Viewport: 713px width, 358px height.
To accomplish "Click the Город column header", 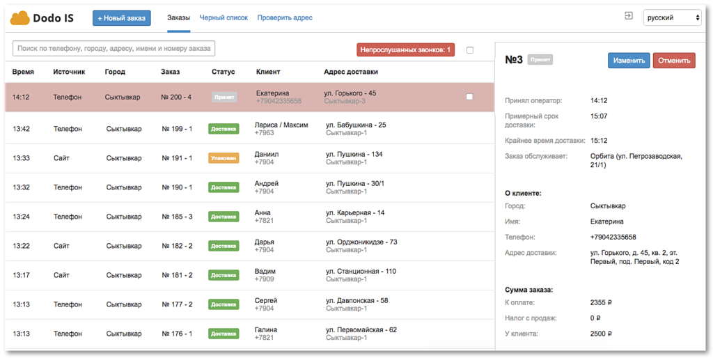I will coord(115,72).
